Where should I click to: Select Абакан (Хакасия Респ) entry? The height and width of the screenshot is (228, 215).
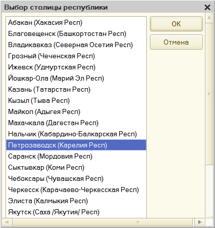click(76, 22)
